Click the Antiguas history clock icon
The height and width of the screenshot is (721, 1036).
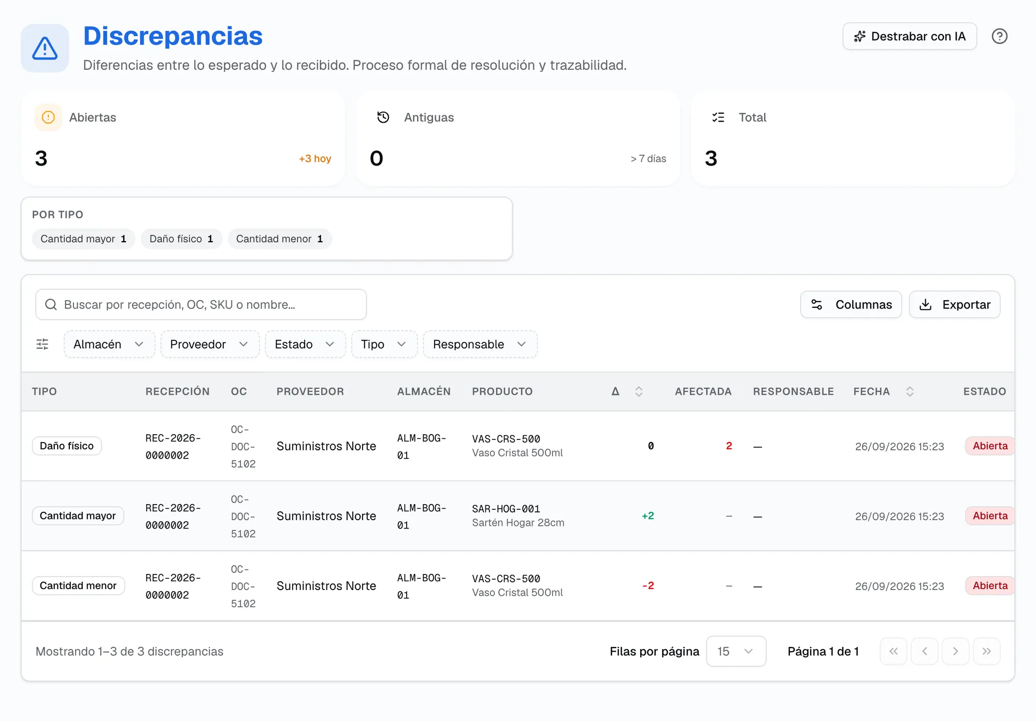(x=383, y=117)
